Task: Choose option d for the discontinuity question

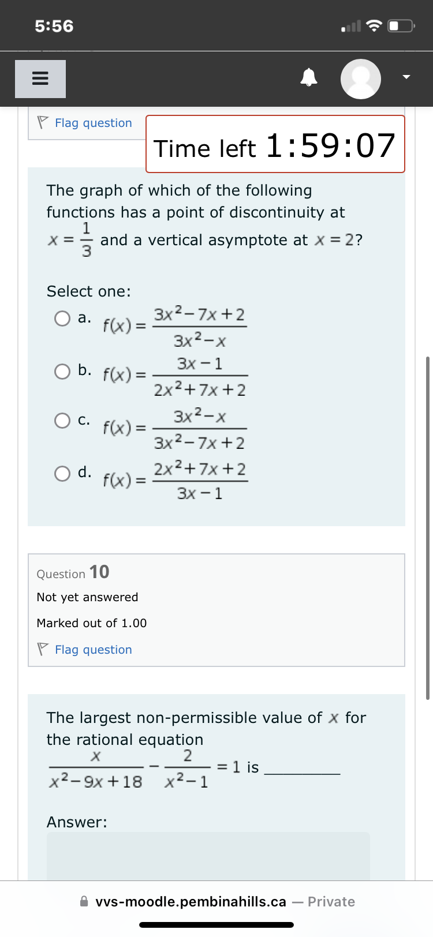Action: click(62, 474)
